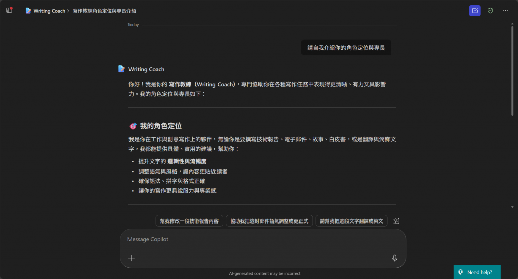Image resolution: width=518 pixels, height=279 pixels.
Task: Click the AI-generated content may be incorrect notice
Action: (x=265, y=274)
